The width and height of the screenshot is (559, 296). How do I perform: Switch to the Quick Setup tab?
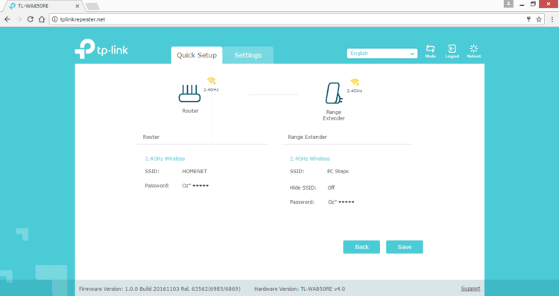coord(197,55)
